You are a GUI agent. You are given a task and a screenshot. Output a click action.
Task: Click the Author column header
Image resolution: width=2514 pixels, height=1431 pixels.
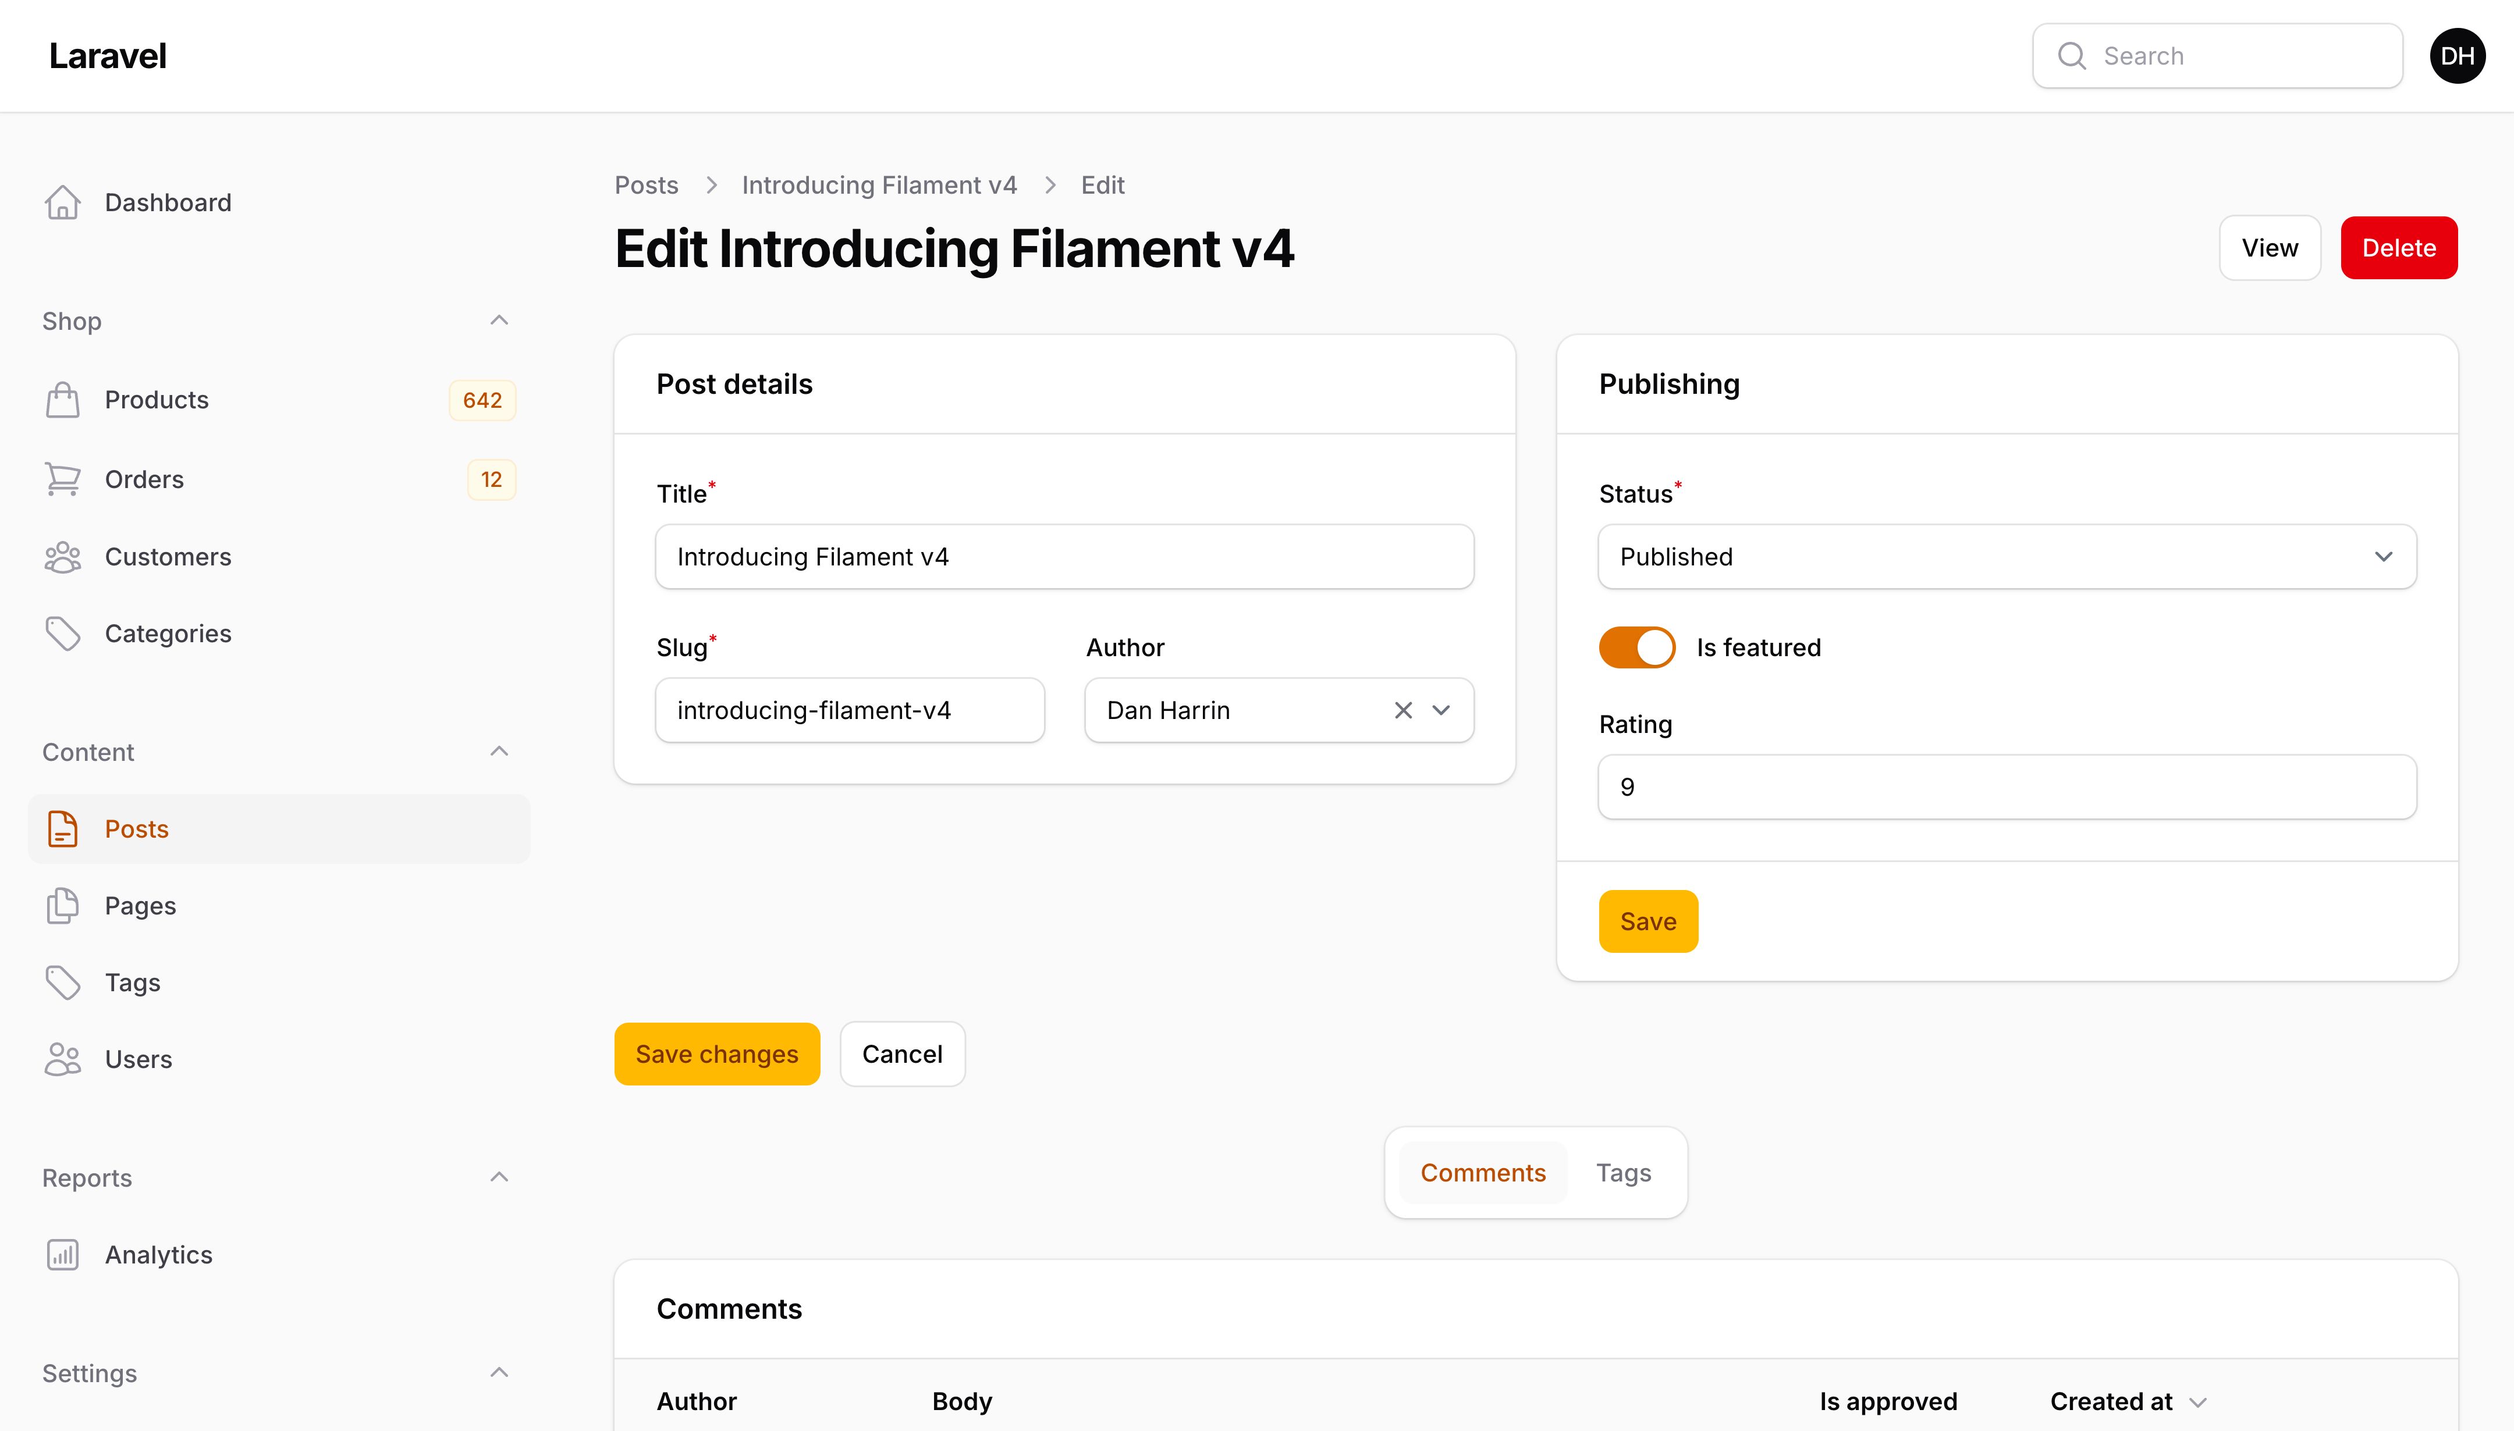[x=696, y=1401]
